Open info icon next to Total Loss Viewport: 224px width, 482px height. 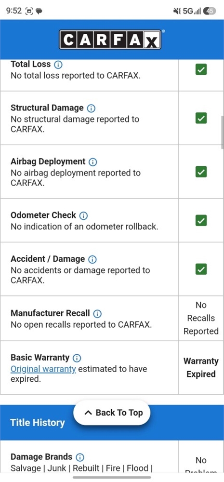coord(58,65)
